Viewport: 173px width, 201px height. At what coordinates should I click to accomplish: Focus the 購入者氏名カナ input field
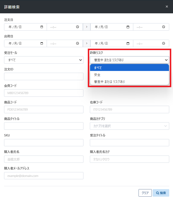click(130, 159)
